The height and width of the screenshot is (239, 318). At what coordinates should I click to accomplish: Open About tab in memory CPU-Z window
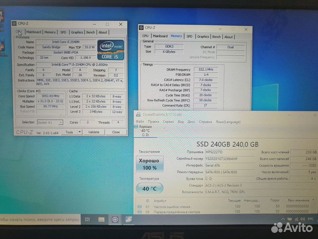(x=228, y=37)
